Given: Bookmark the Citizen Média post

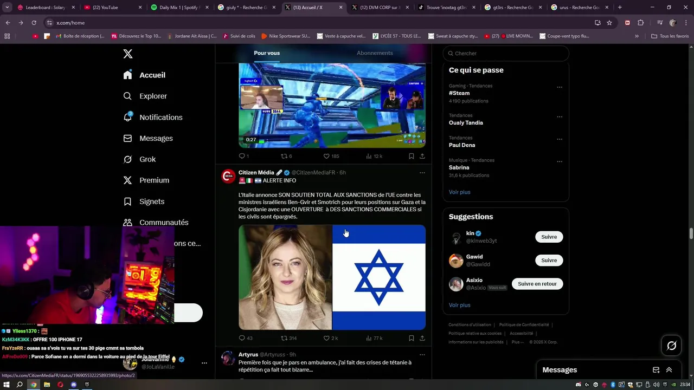Looking at the screenshot, I should click(412, 338).
